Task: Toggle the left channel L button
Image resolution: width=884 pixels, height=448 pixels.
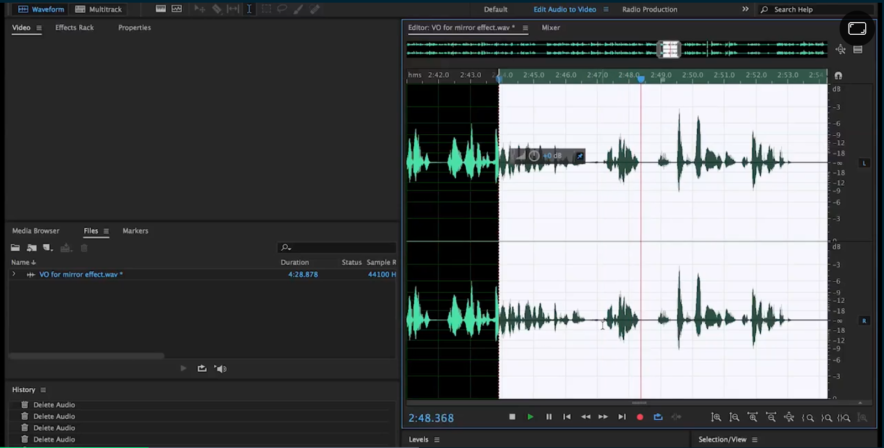Action: (x=864, y=163)
